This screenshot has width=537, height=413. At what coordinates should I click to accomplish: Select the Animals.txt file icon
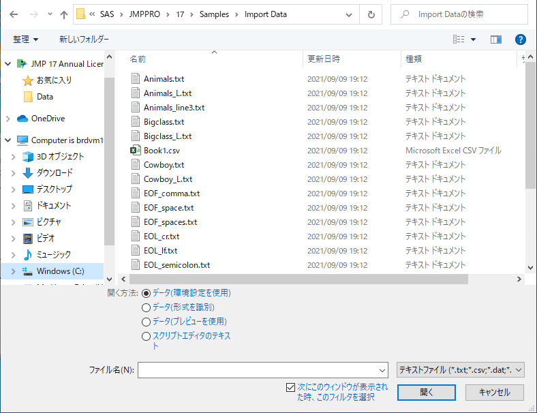(136, 78)
